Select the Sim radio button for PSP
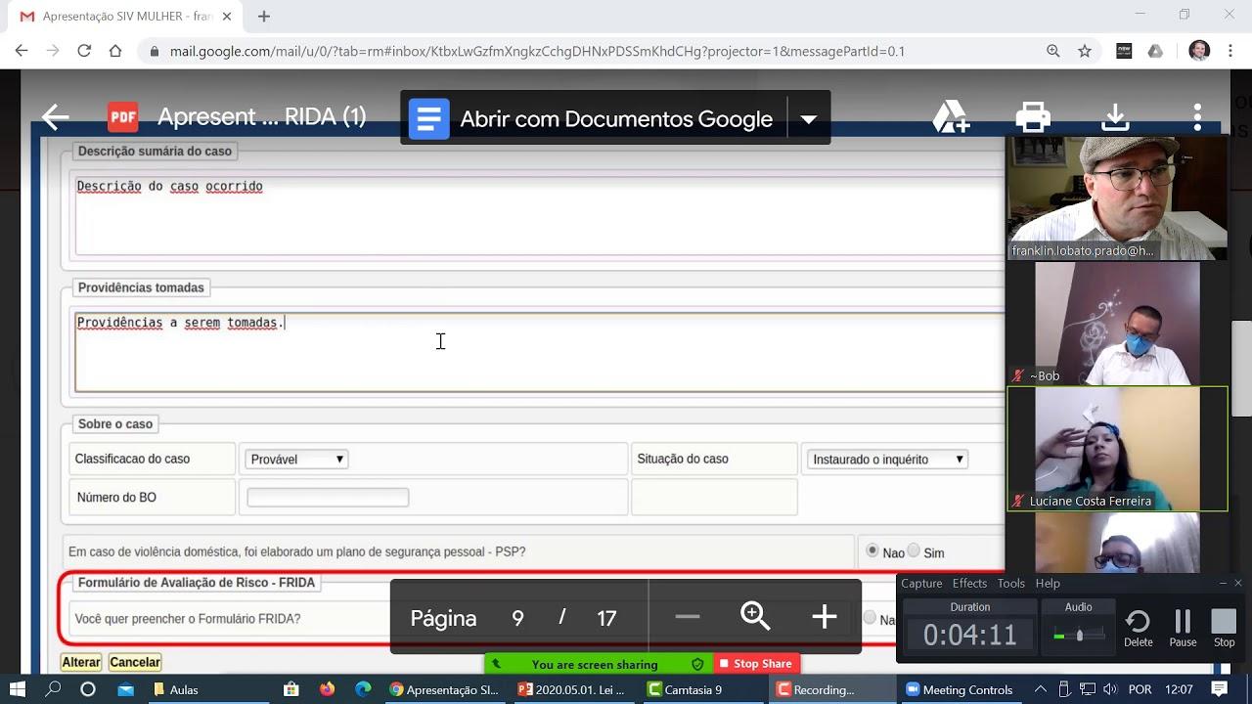 (x=914, y=551)
